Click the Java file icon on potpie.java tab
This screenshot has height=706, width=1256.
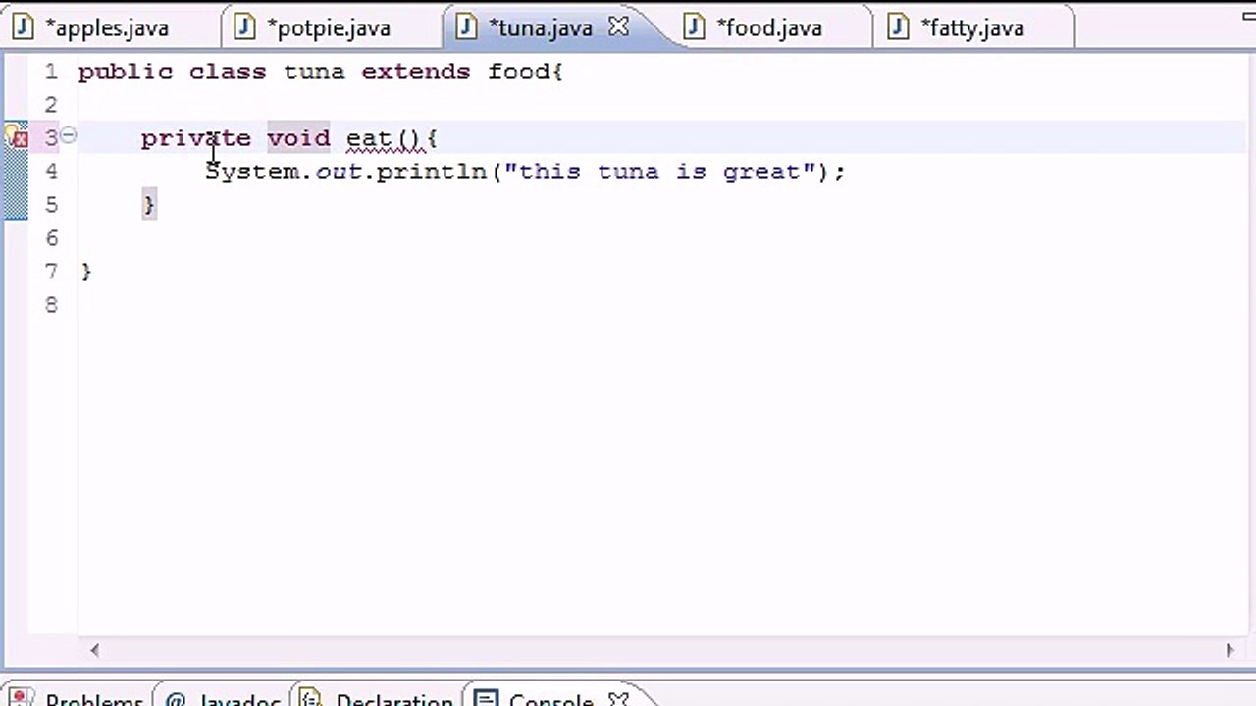[244, 27]
